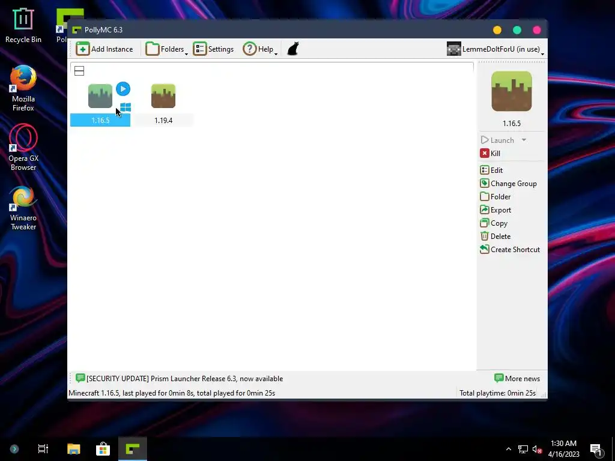Kill the running instance

coord(490,153)
